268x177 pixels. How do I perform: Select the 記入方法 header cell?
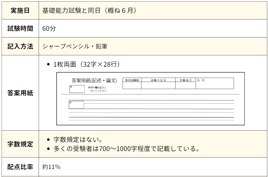[20, 46]
